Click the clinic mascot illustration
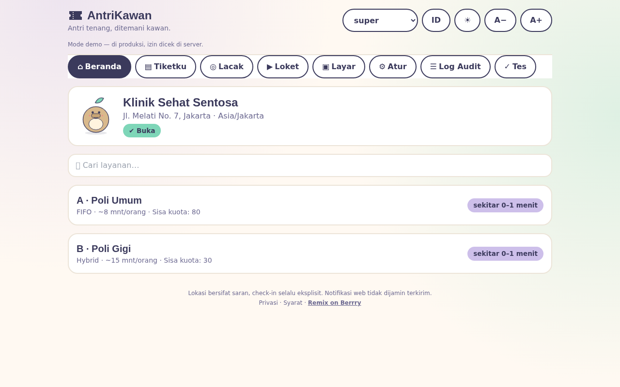 tap(96, 116)
